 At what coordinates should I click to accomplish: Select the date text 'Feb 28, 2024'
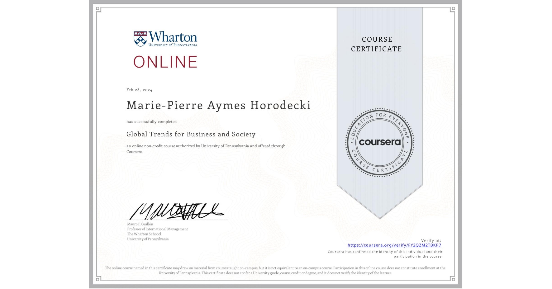[139, 90]
